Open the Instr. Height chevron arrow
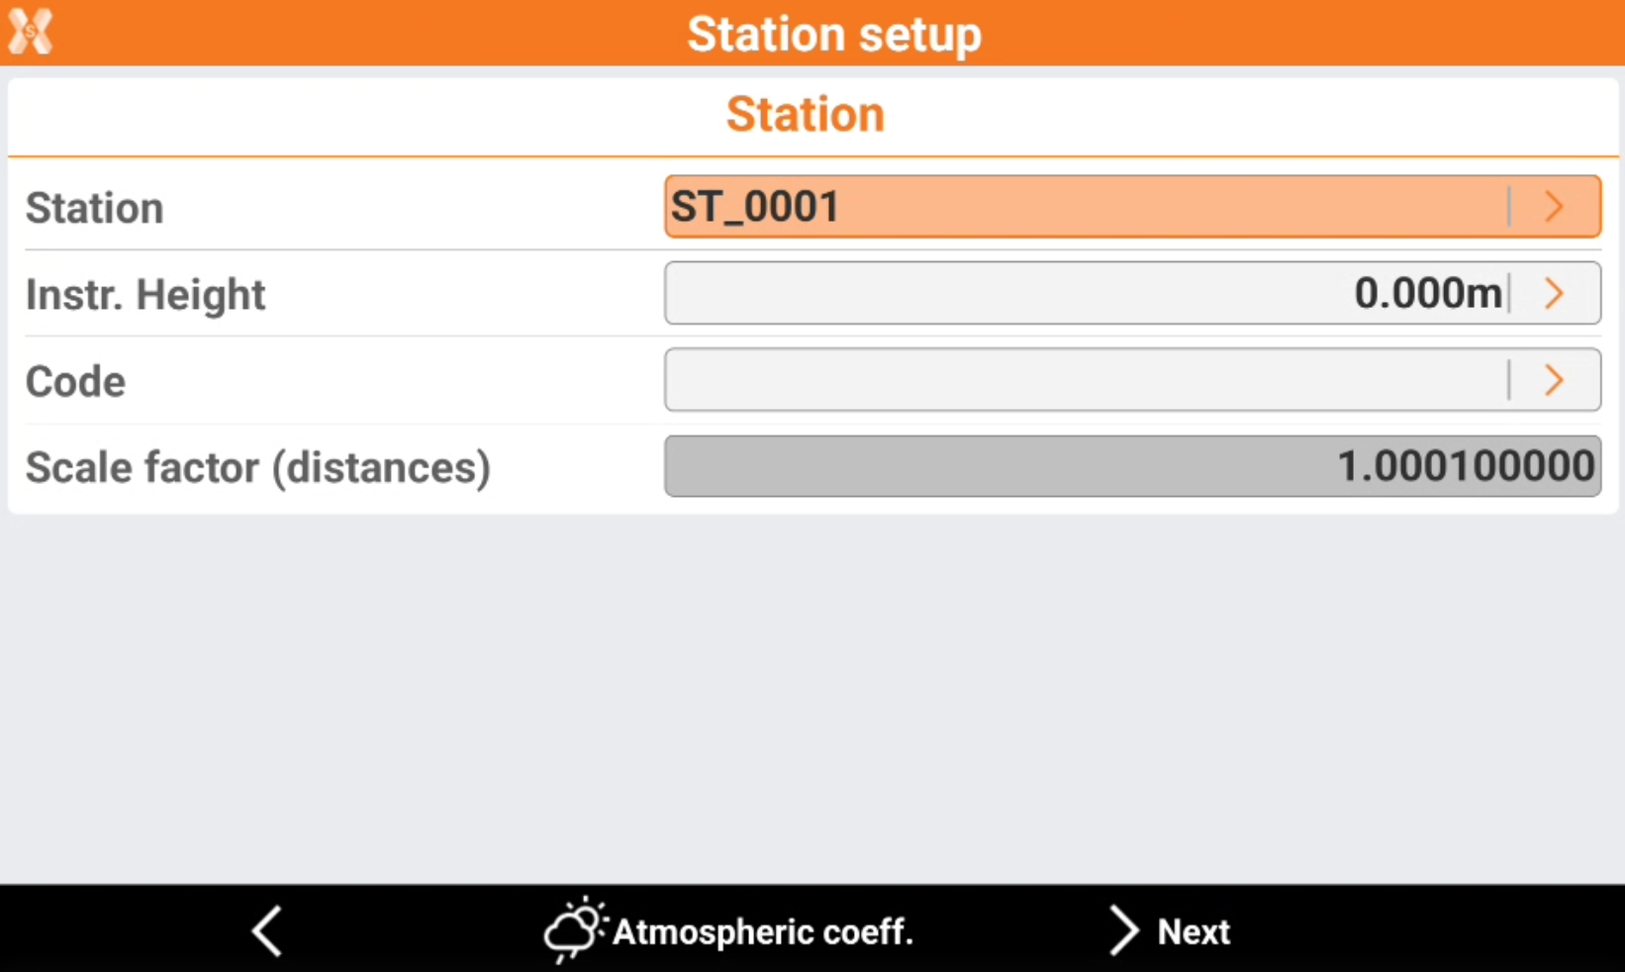Screen dimensions: 1625x972 click(x=1554, y=293)
